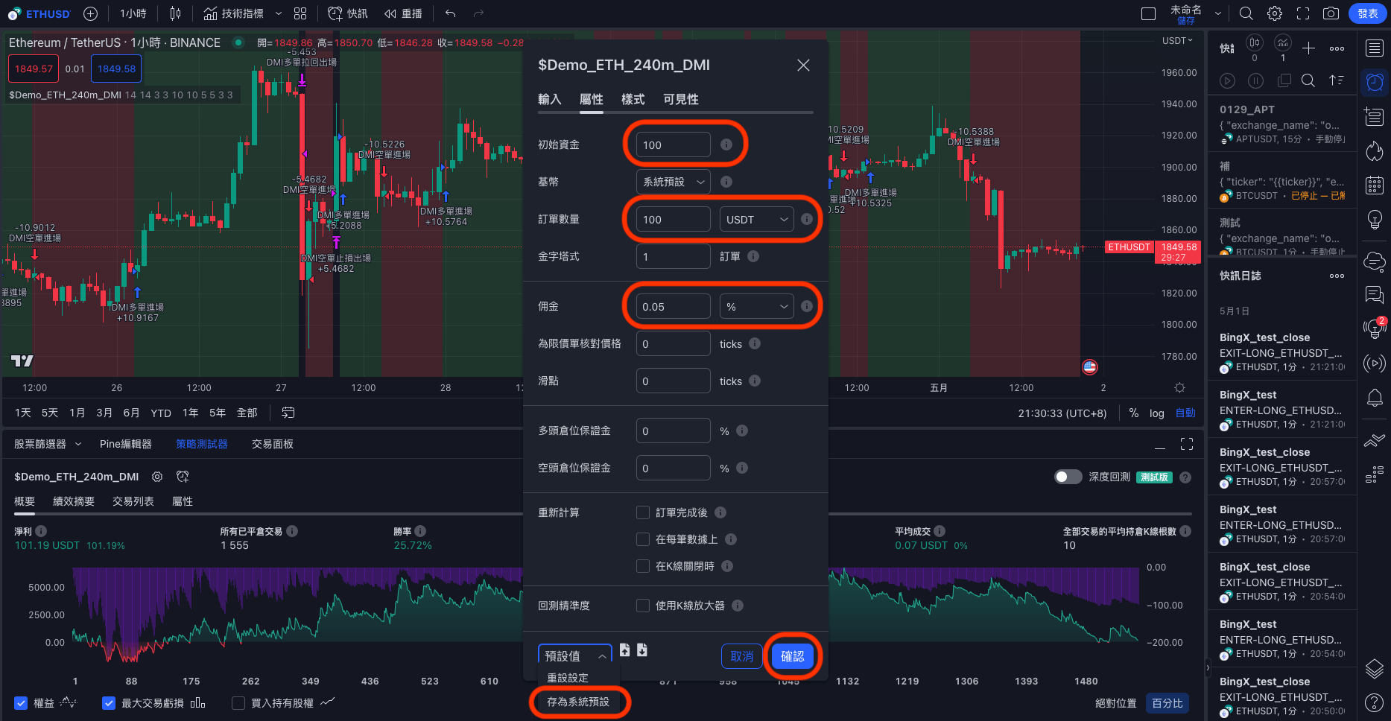Open the USDT price scale currency dropdown

[x=1177, y=41]
